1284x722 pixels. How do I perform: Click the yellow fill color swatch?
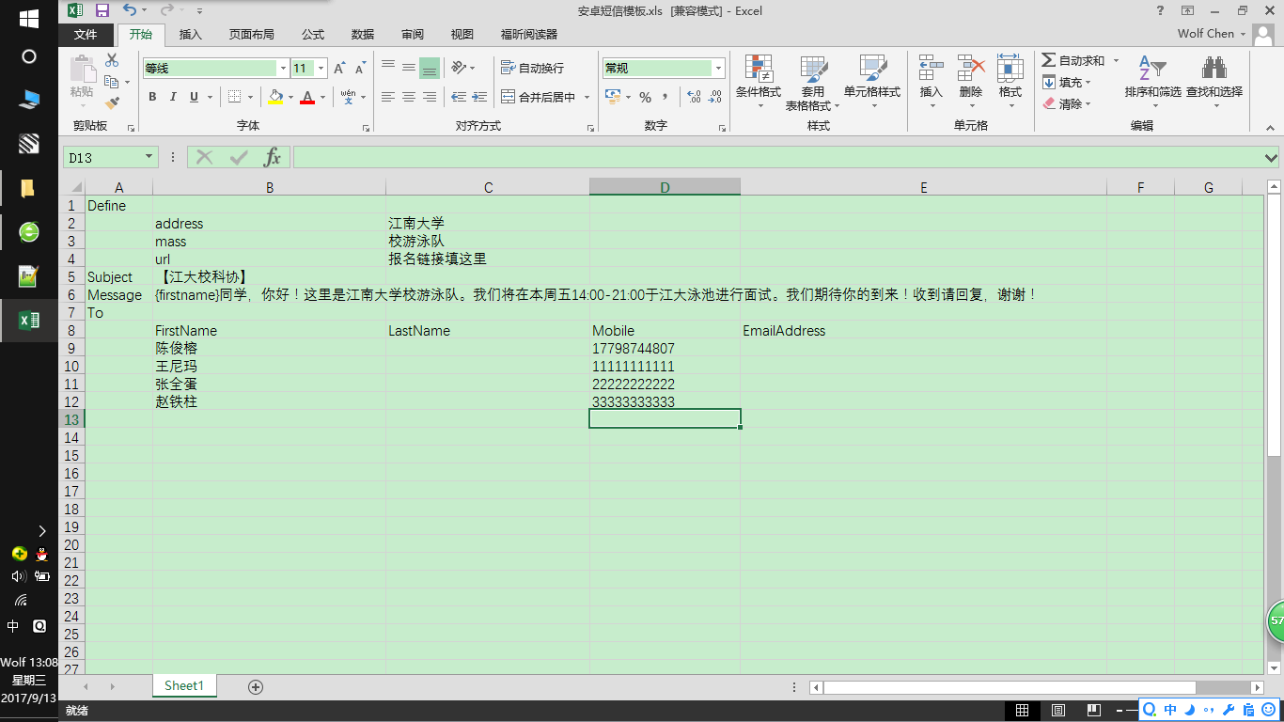coord(275,97)
